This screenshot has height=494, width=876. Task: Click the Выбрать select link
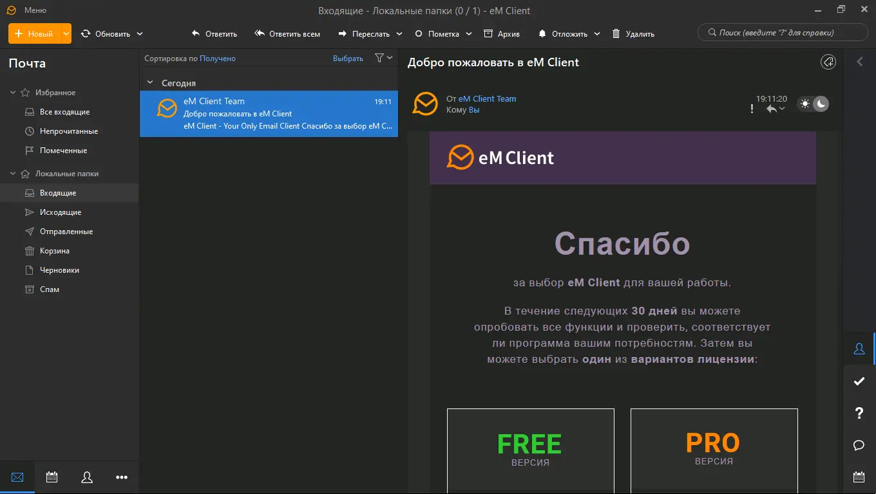pyautogui.click(x=348, y=59)
